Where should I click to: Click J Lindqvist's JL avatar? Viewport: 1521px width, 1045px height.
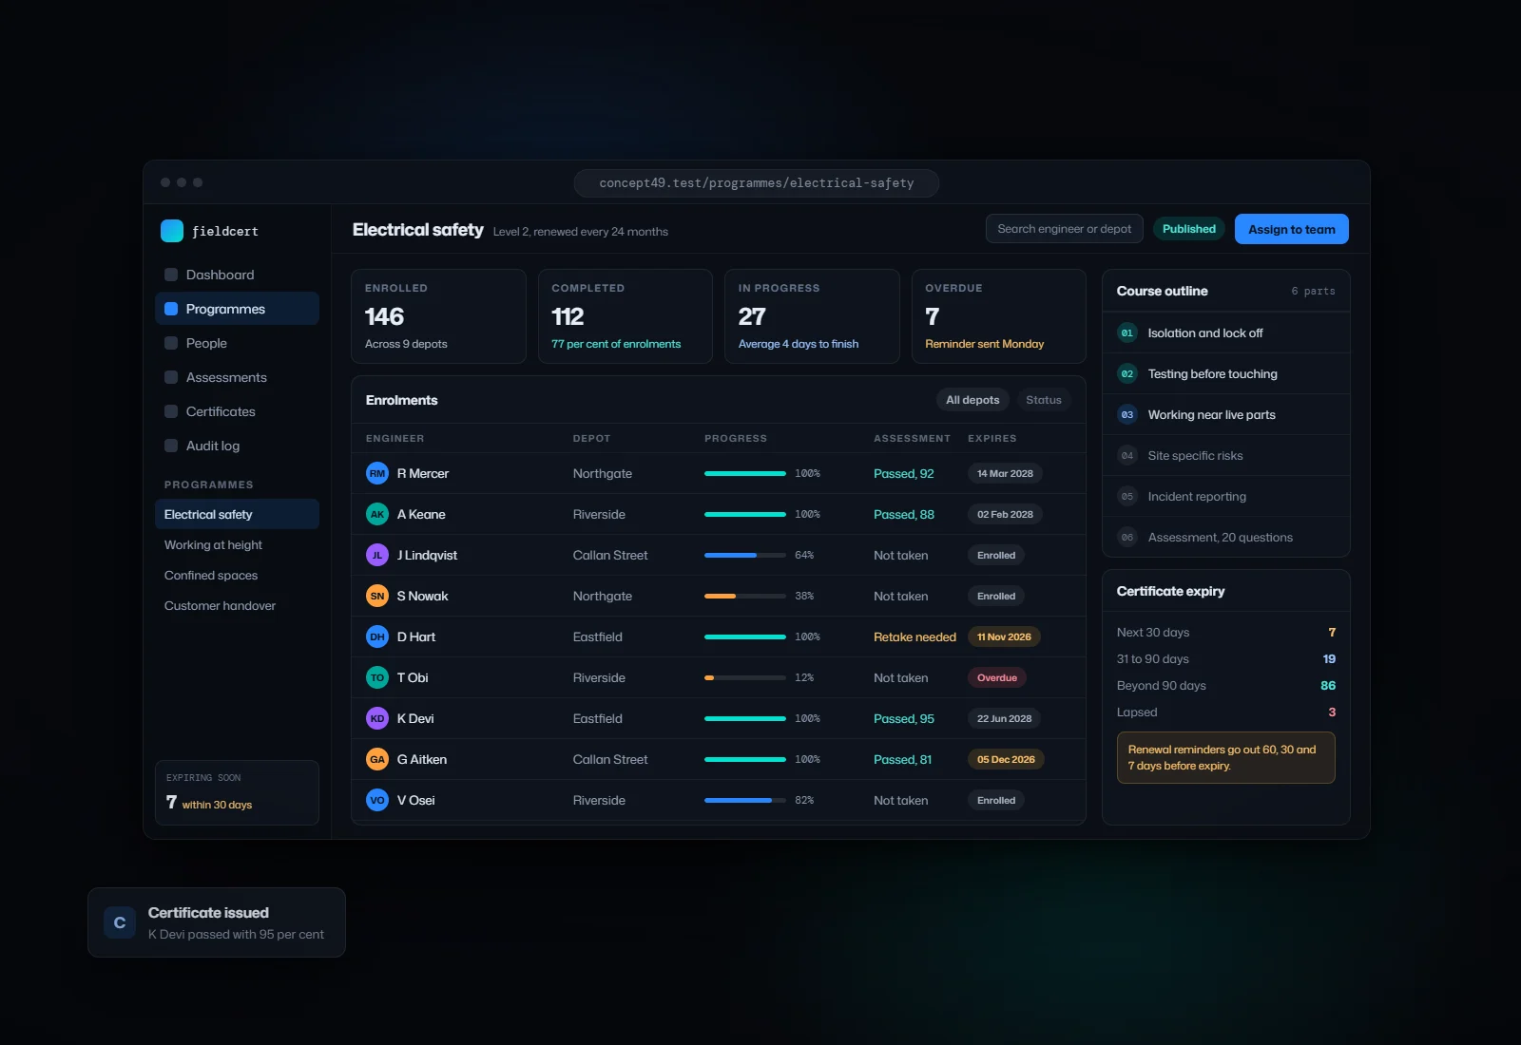(x=377, y=555)
